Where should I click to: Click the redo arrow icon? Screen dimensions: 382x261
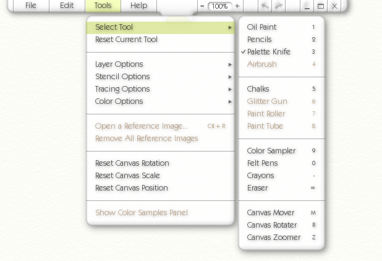[279, 6]
